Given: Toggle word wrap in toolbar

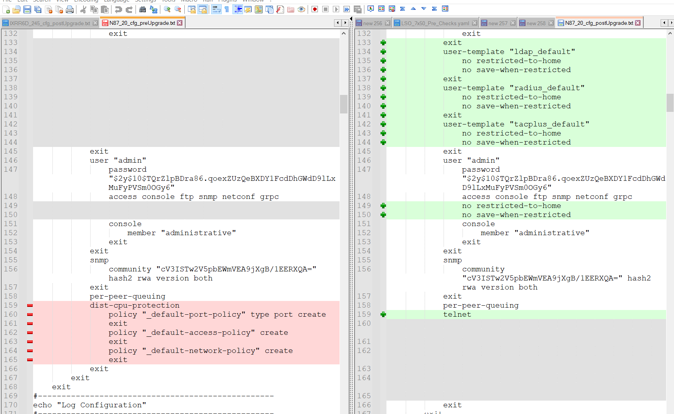Looking at the screenshot, I should click(216, 9).
